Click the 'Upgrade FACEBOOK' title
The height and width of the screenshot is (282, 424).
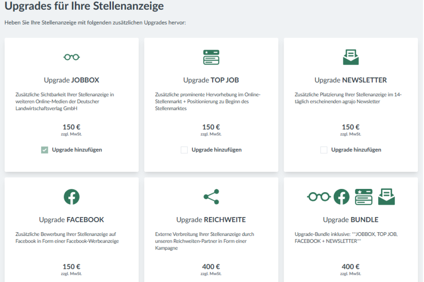pos(72,220)
